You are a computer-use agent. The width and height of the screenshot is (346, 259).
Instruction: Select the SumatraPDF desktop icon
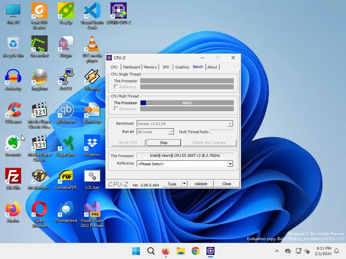click(66, 179)
